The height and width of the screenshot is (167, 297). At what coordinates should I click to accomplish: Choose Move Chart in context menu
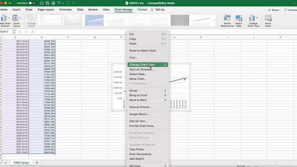point(148,79)
